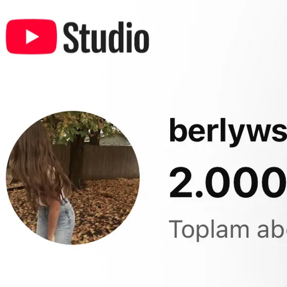Click the red YouTube logo icon
The width and height of the screenshot is (287, 287).
(31, 36)
